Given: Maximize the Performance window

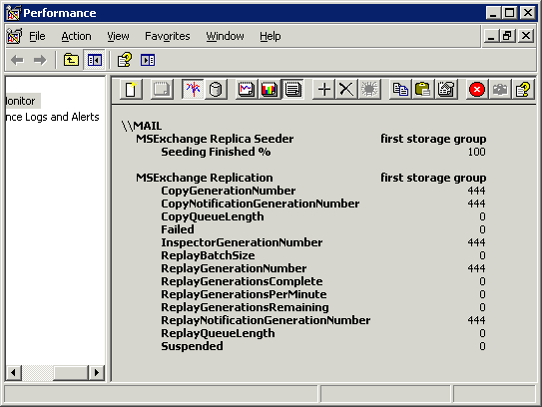Looking at the screenshot, I should tap(509, 13).
